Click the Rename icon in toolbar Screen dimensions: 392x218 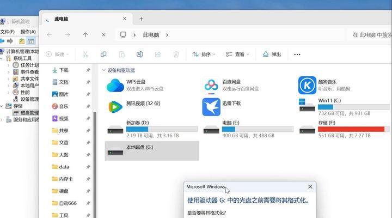[140, 55]
